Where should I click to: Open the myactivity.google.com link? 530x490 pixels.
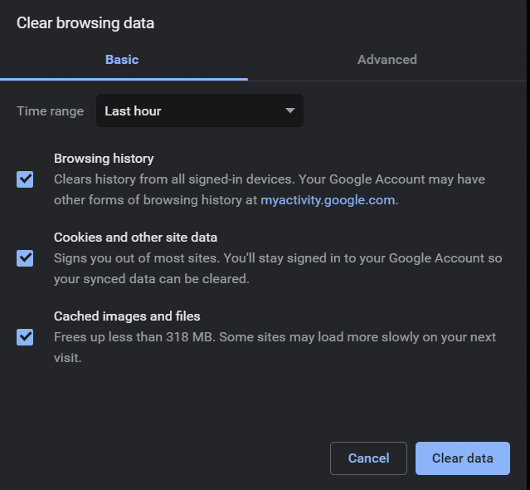click(328, 200)
